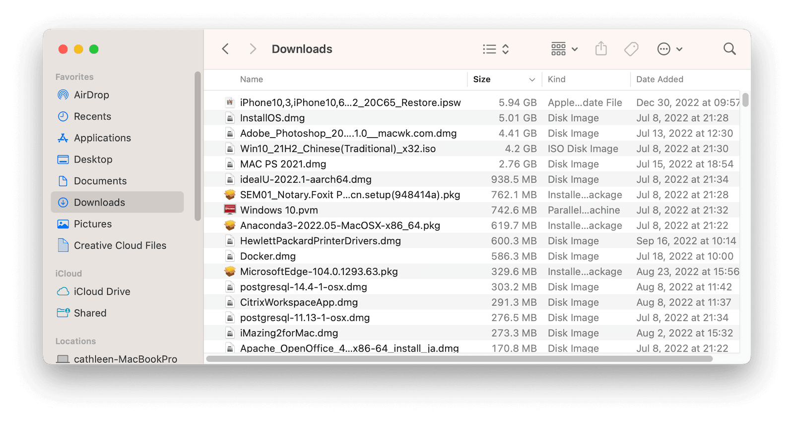Click the Applications sidebar icon
Screen dimensions: 794x421
point(63,138)
